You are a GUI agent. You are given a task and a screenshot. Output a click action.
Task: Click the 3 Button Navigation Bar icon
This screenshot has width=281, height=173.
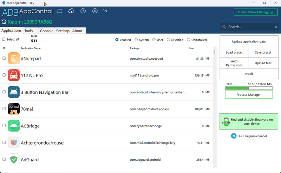(x=14, y=92)
